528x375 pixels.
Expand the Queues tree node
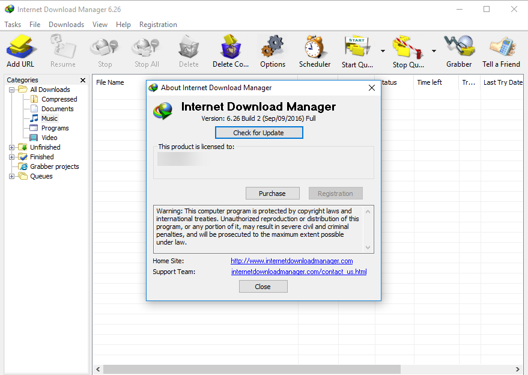(11, 176)
